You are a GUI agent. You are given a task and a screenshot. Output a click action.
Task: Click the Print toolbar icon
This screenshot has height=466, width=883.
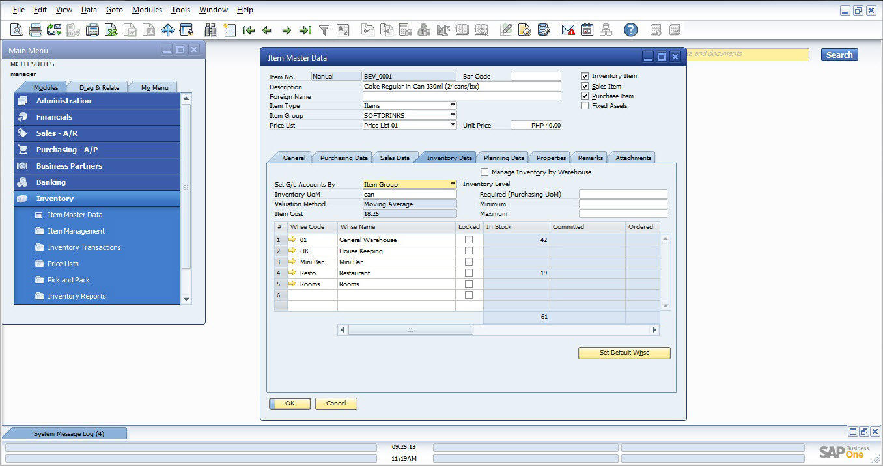(35, 30)
